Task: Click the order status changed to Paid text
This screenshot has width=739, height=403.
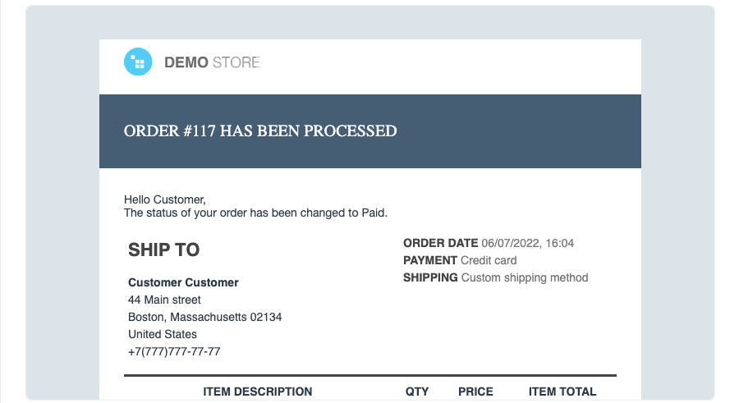Action: 255,213
